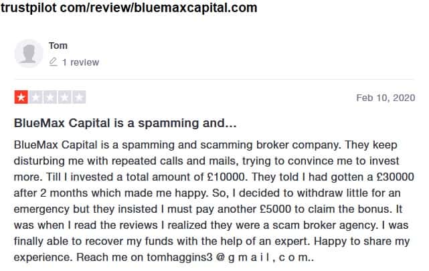Click the pencil icon beside 1 review

[53, 62]
